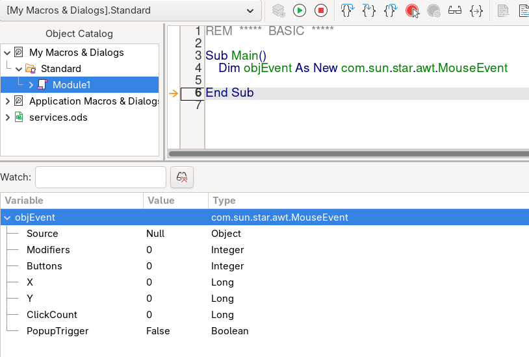Click the Step Into icon
This screenshot has height=357, width=529.
(347, 11)
